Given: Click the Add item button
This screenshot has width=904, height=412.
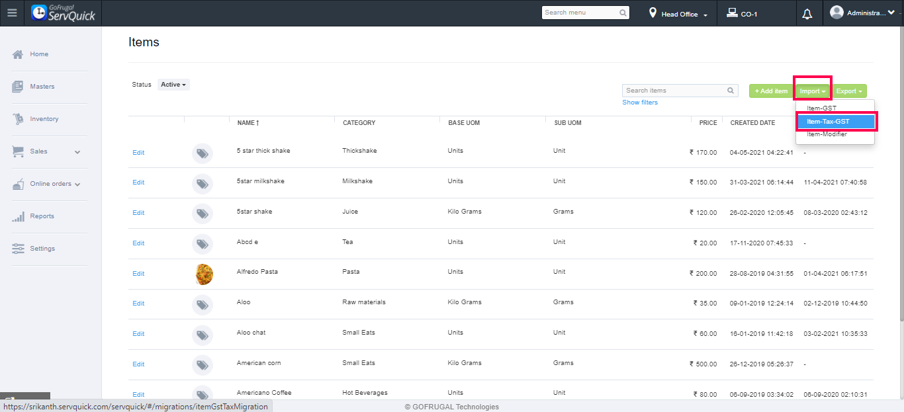Looking at the screenshot, I should click(771, 91).
